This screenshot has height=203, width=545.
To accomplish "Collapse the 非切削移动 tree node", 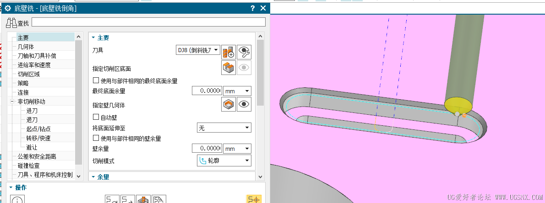I will pos(13,101).
